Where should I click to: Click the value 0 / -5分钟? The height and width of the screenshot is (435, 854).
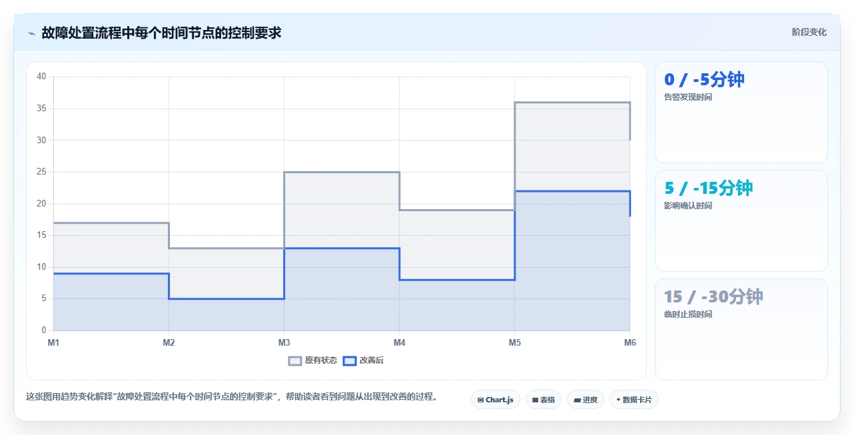pos(704,80)
